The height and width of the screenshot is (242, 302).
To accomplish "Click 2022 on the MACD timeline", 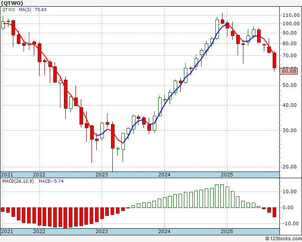I will coord(39,231).
